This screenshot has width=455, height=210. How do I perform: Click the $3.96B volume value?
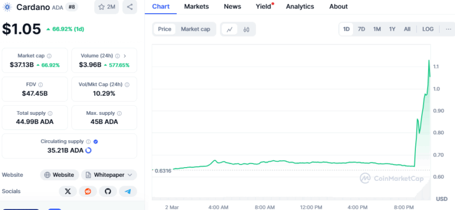pyautogui.click(x=90, y=65)
